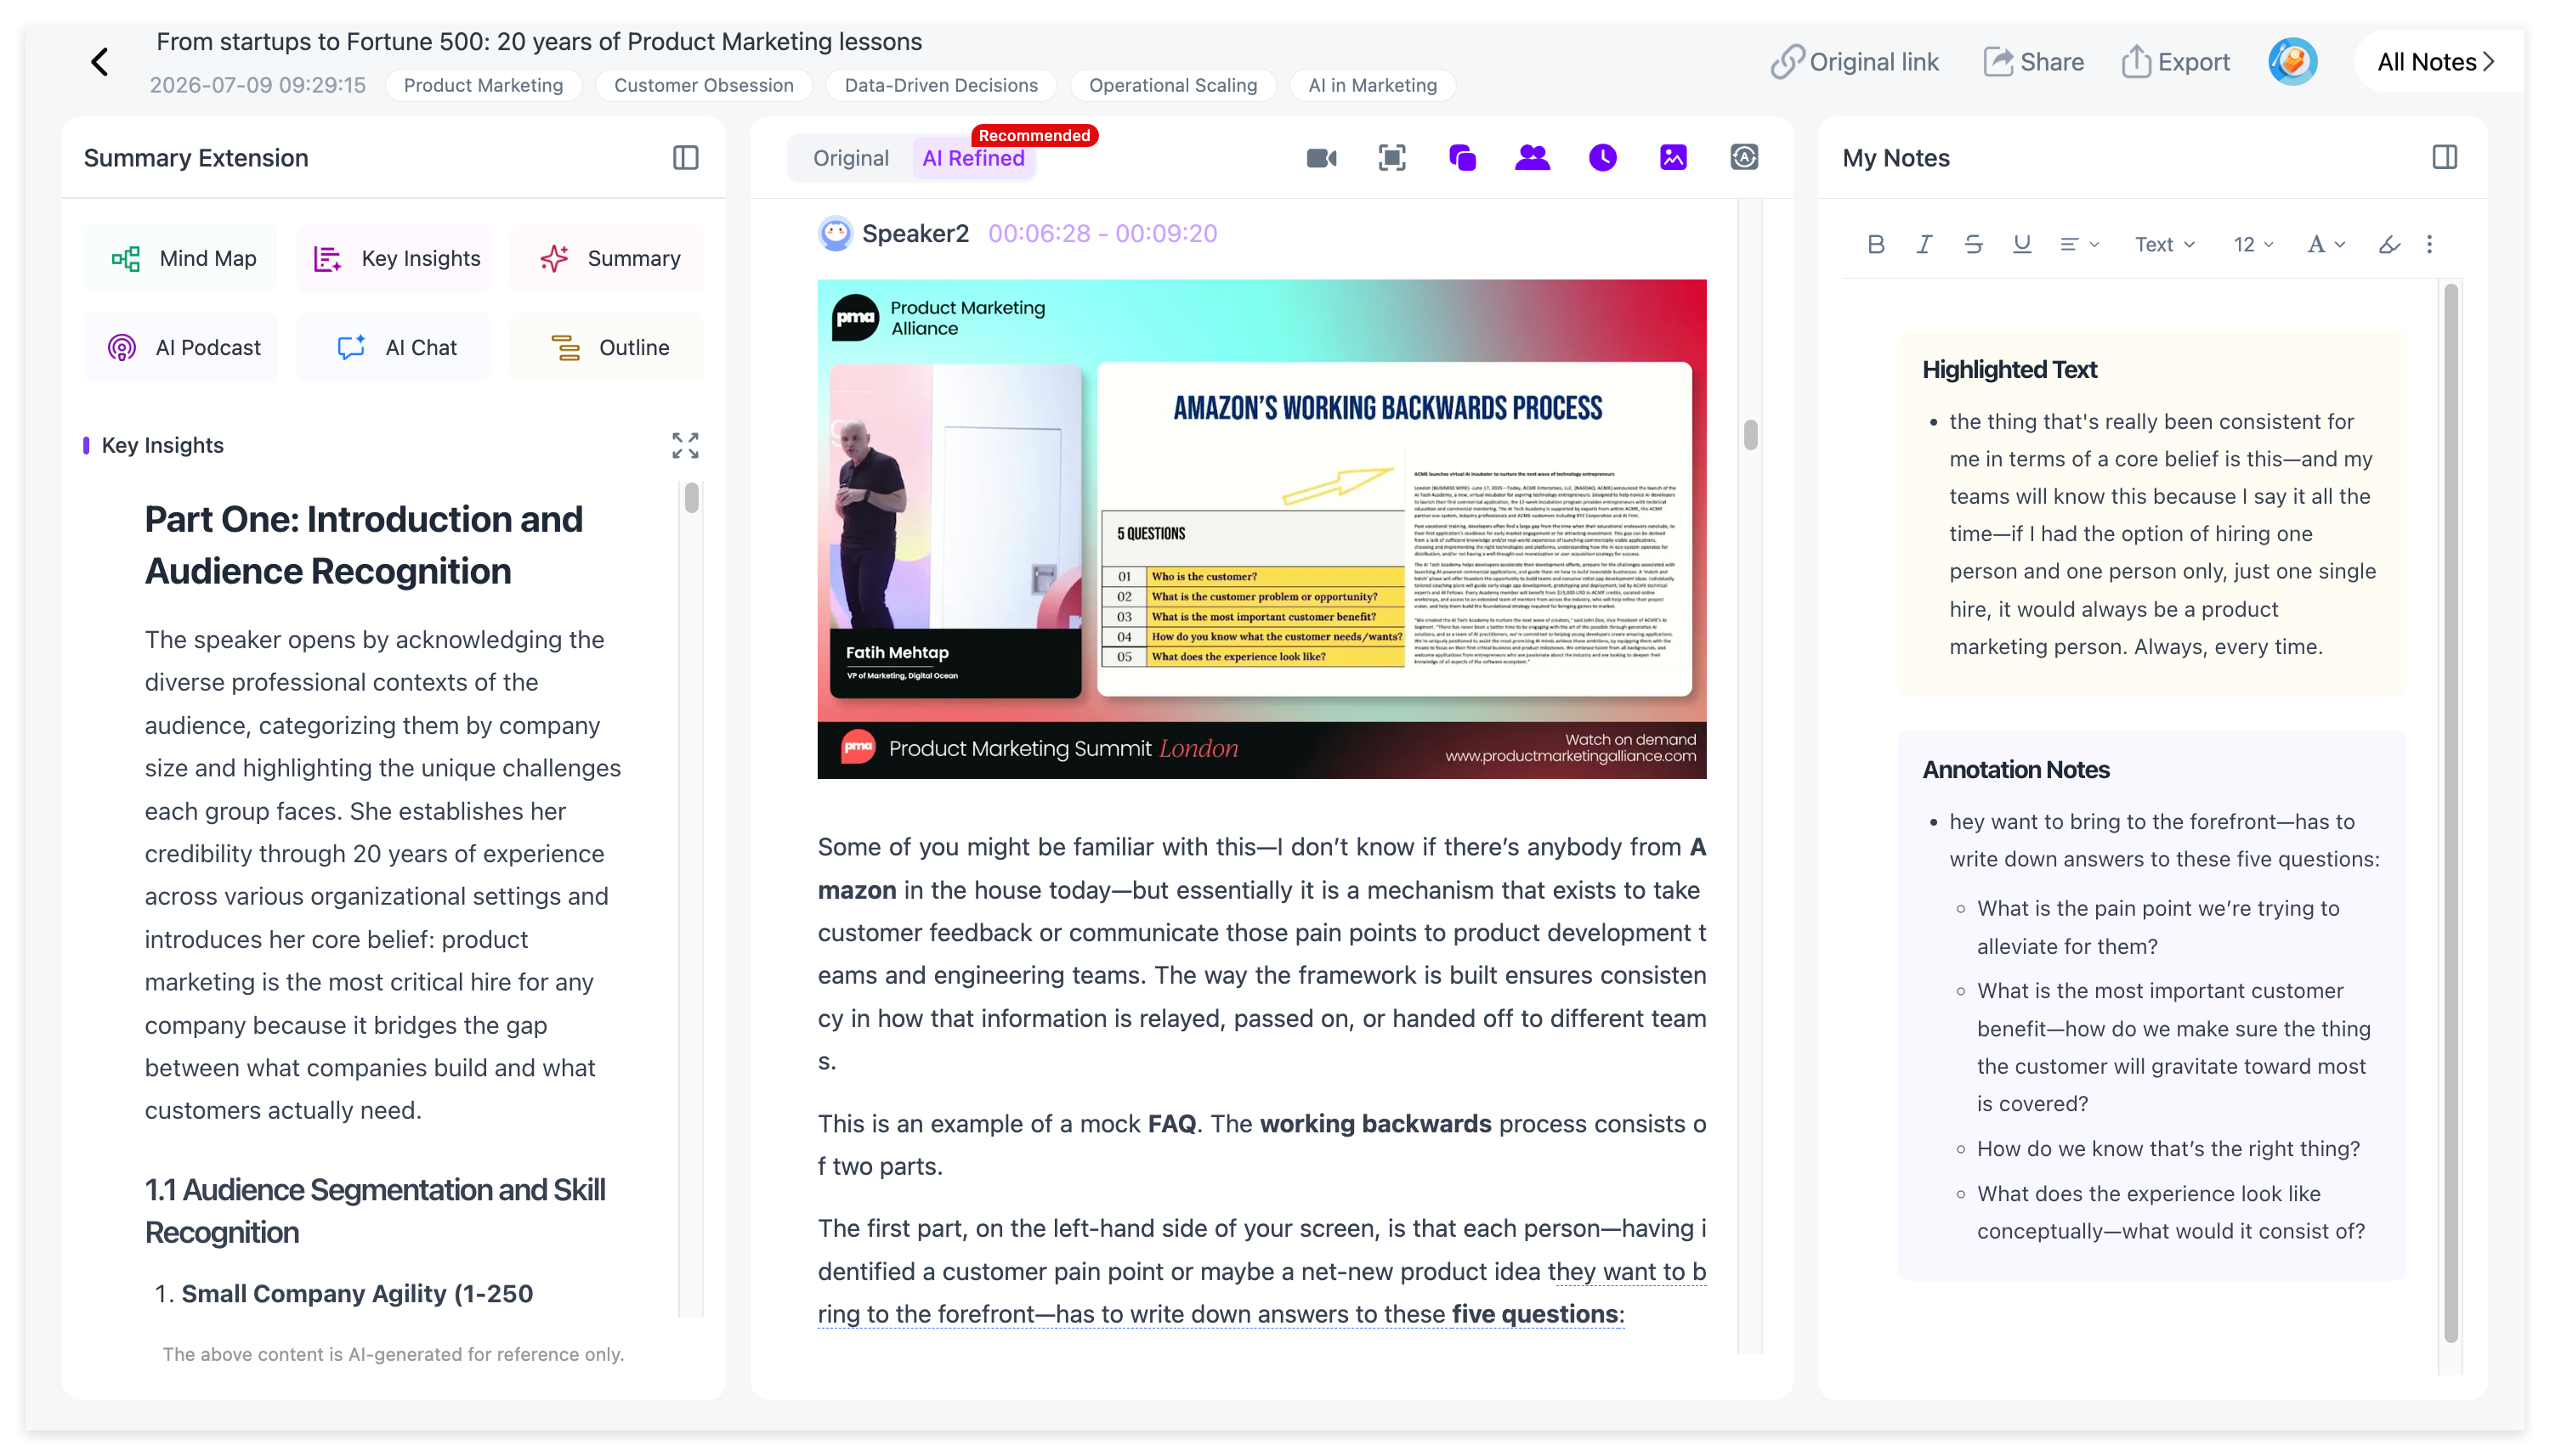
Task: Apply italic formatting in My Notes
Action: [1924, 244]
